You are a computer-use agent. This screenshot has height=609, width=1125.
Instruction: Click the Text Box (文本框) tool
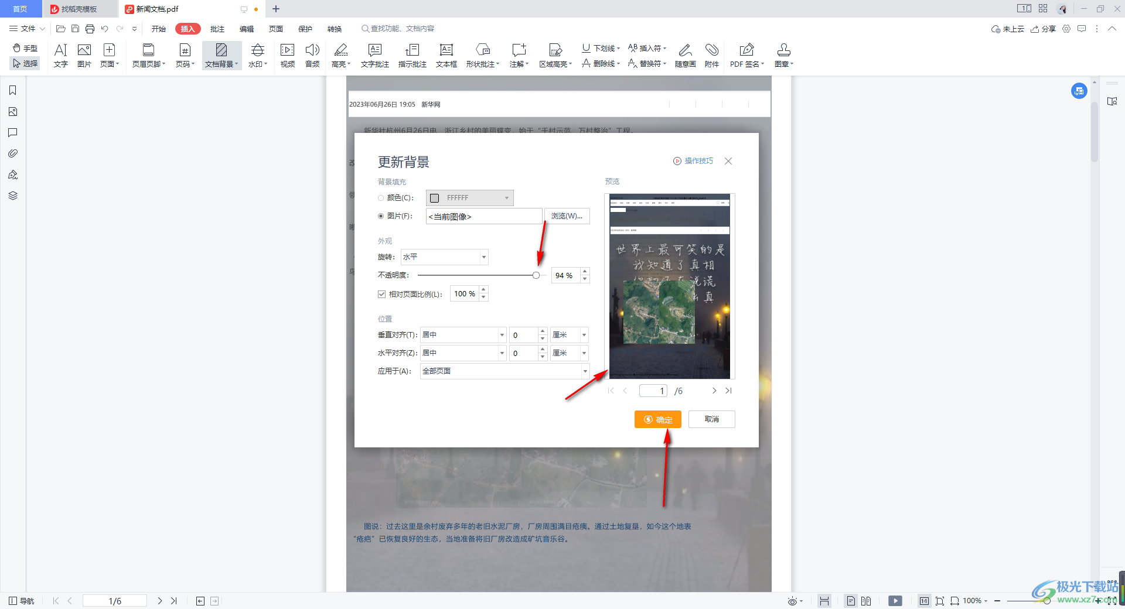(446, 56)
